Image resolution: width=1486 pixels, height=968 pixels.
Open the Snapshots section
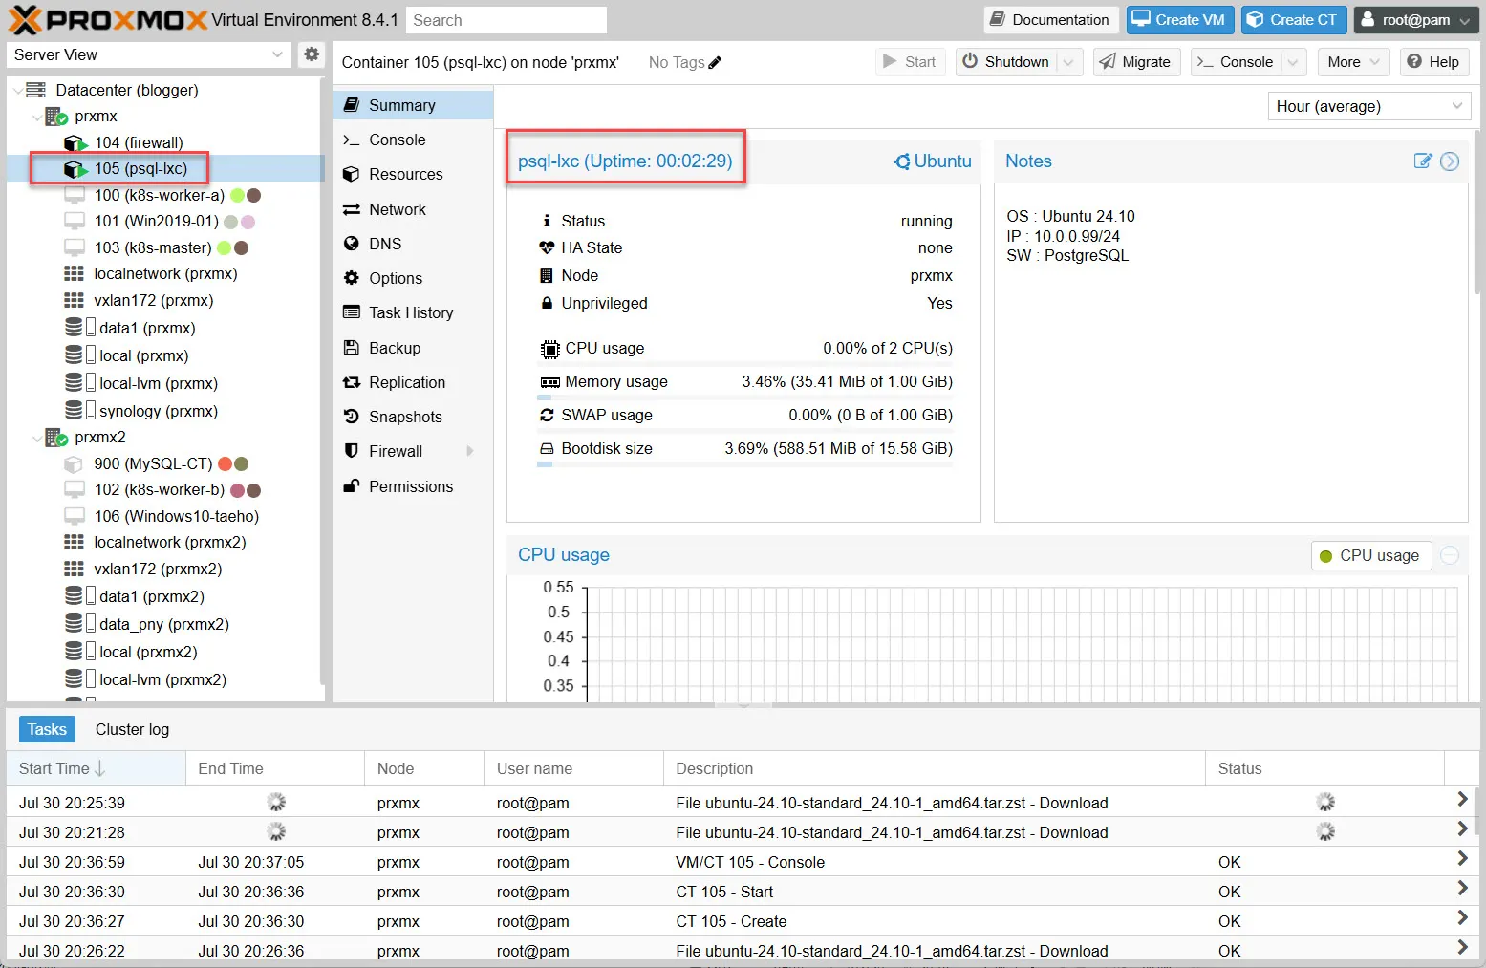pos(405,417)
